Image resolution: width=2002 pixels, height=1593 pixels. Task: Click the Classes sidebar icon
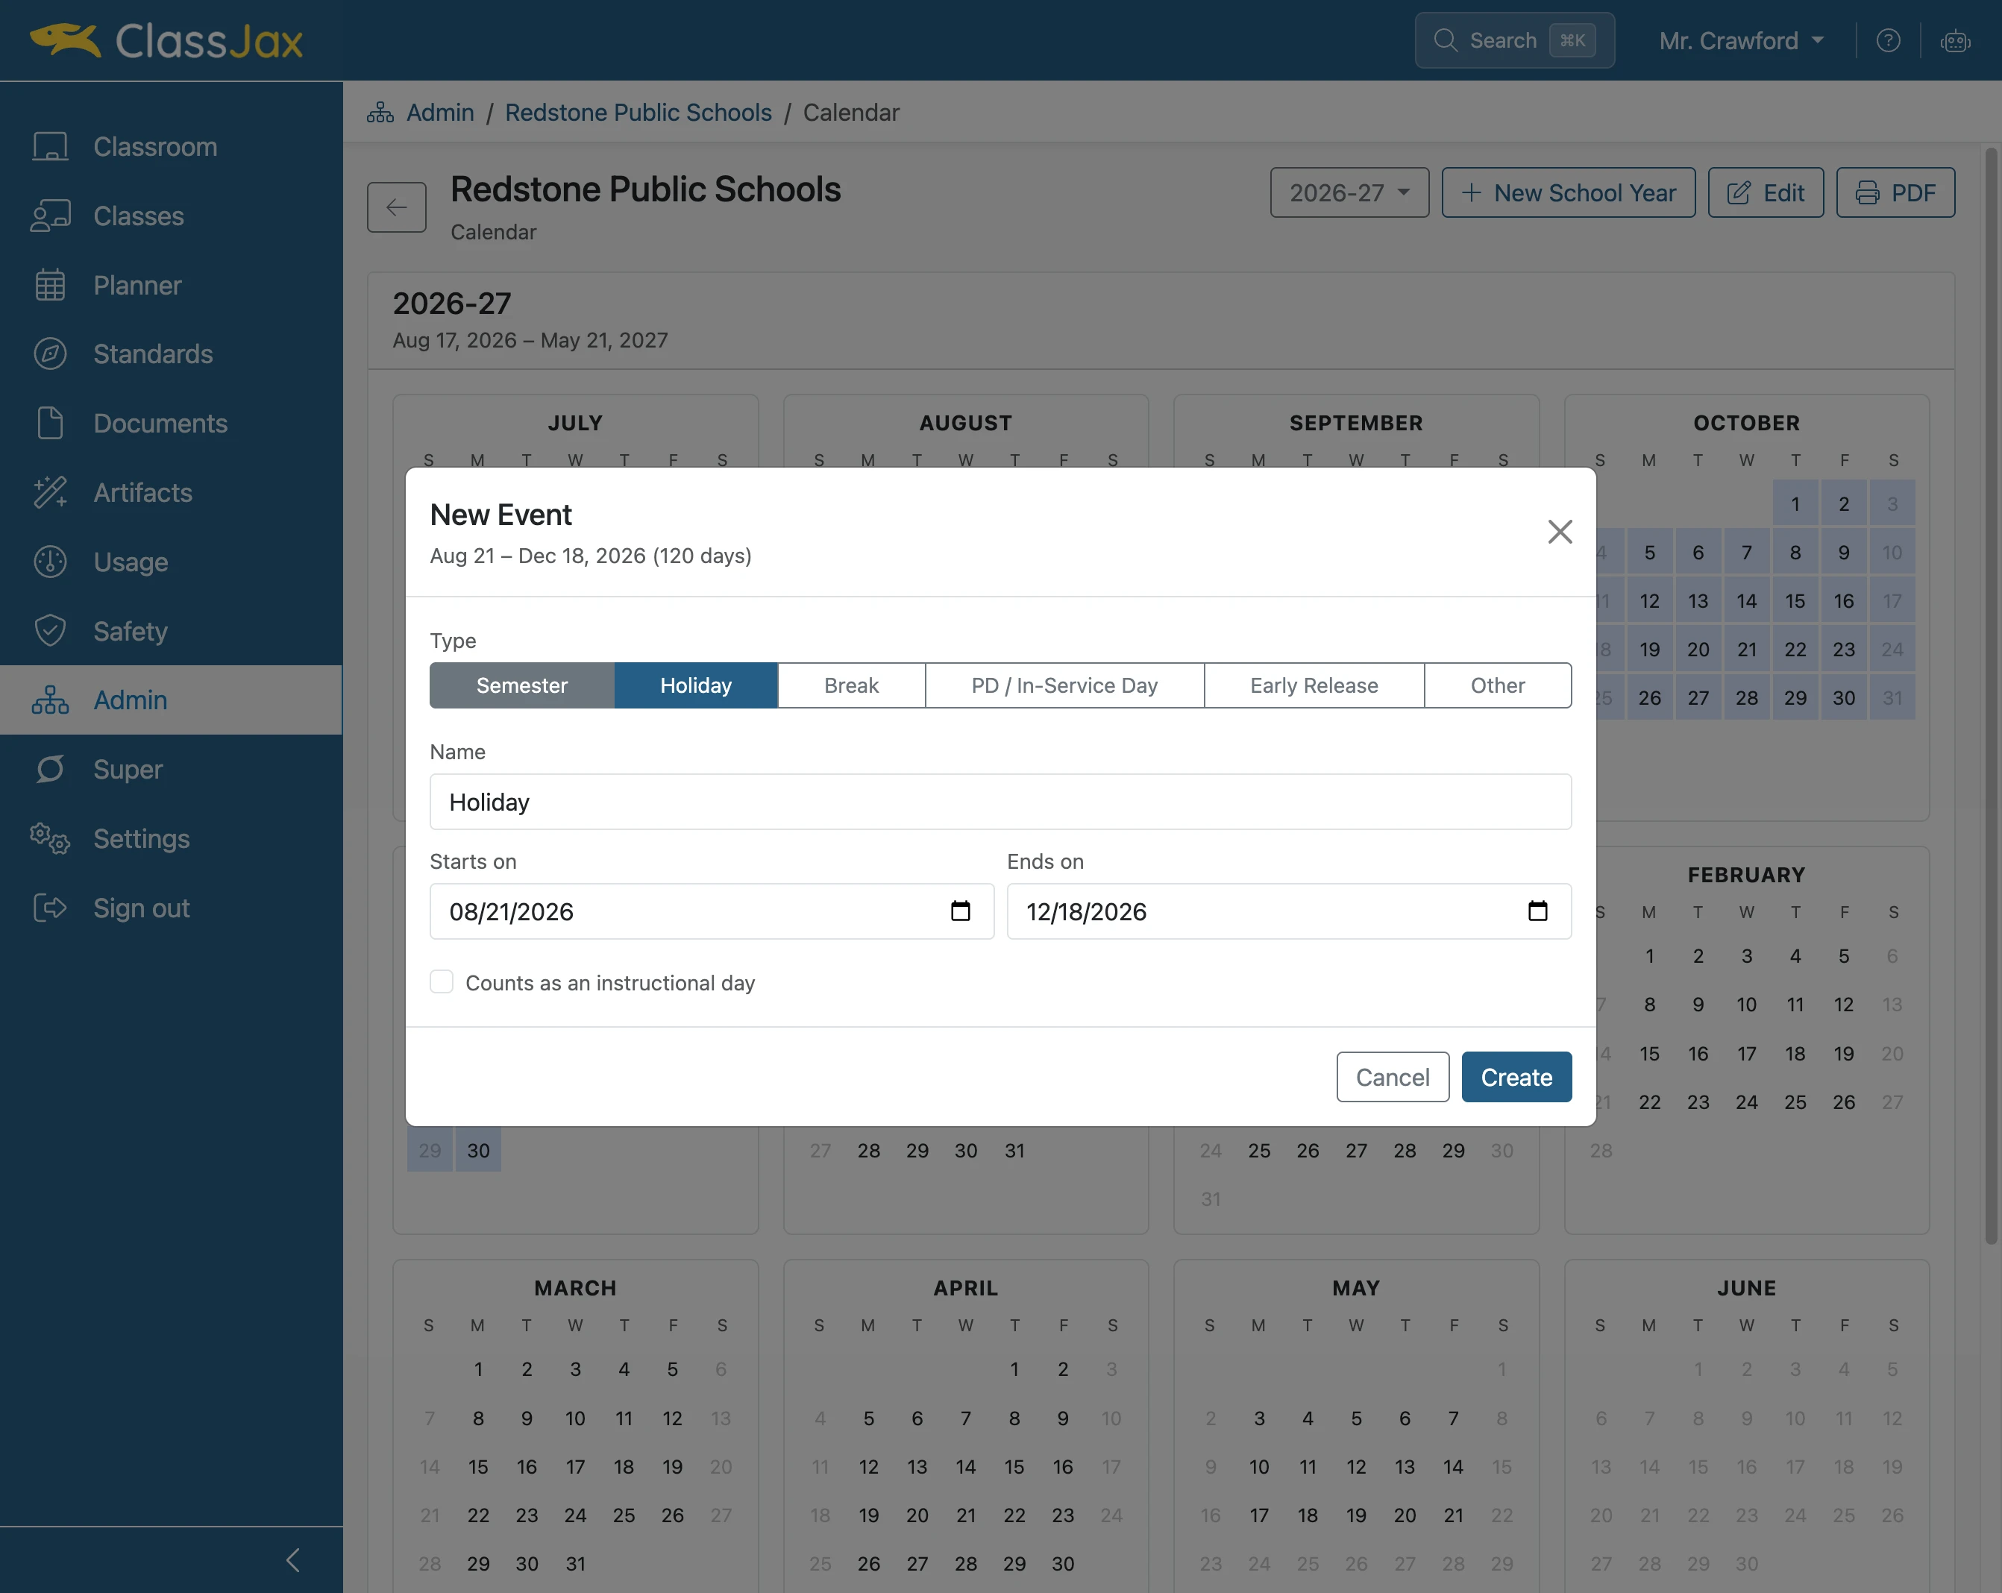tap(50, 216)
